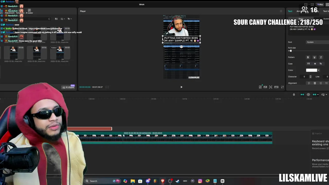This screenshot has height=185, width=329.
Task: Adjust the Font size slider handle
Action: [290, 51]
